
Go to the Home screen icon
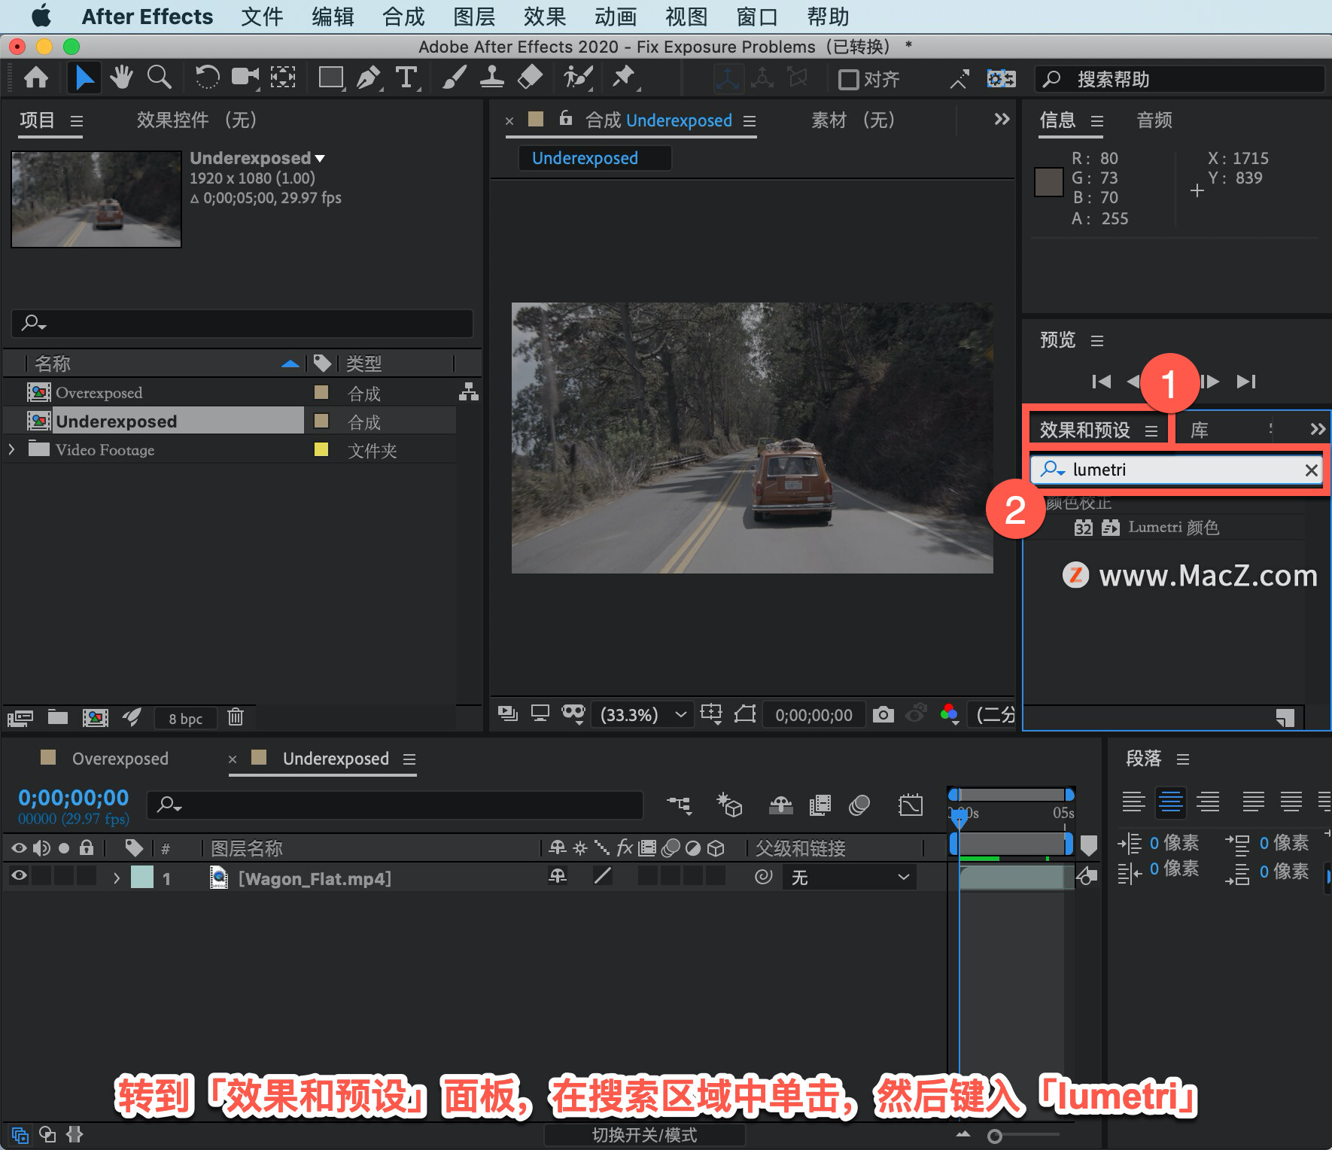[x=36, y=78]
